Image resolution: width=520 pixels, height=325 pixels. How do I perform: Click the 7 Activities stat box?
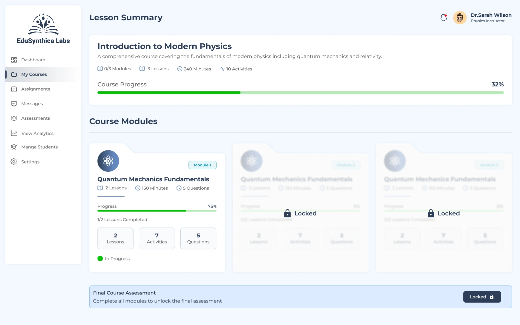[x=157, y=238]
